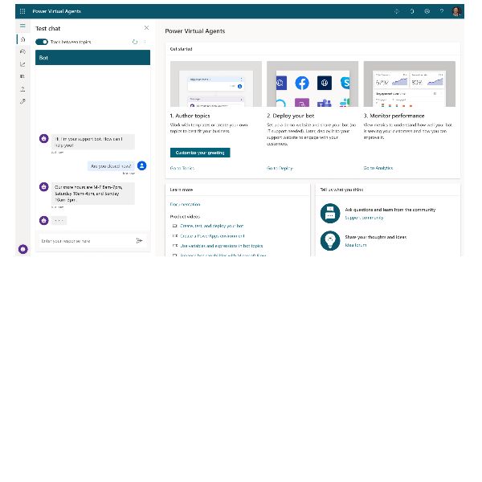This screenshot has height=482, width=482.
Task: Open the Documentation link
Action: 185,204
